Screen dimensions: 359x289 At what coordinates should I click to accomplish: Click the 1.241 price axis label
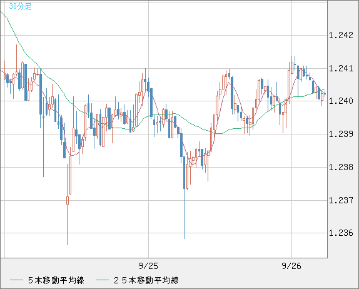click(341, 68)
